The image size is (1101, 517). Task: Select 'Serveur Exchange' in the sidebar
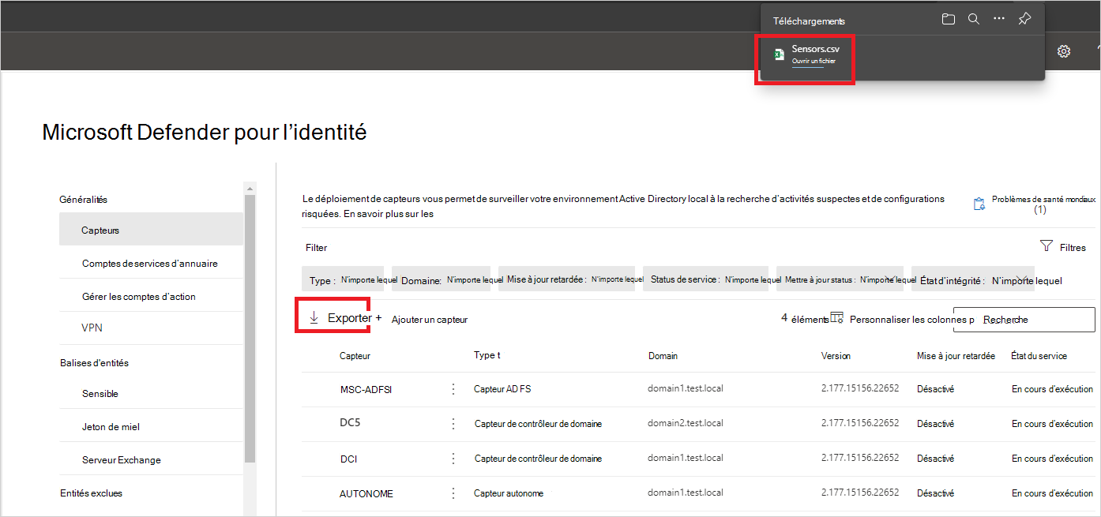(x=122, y=459)
